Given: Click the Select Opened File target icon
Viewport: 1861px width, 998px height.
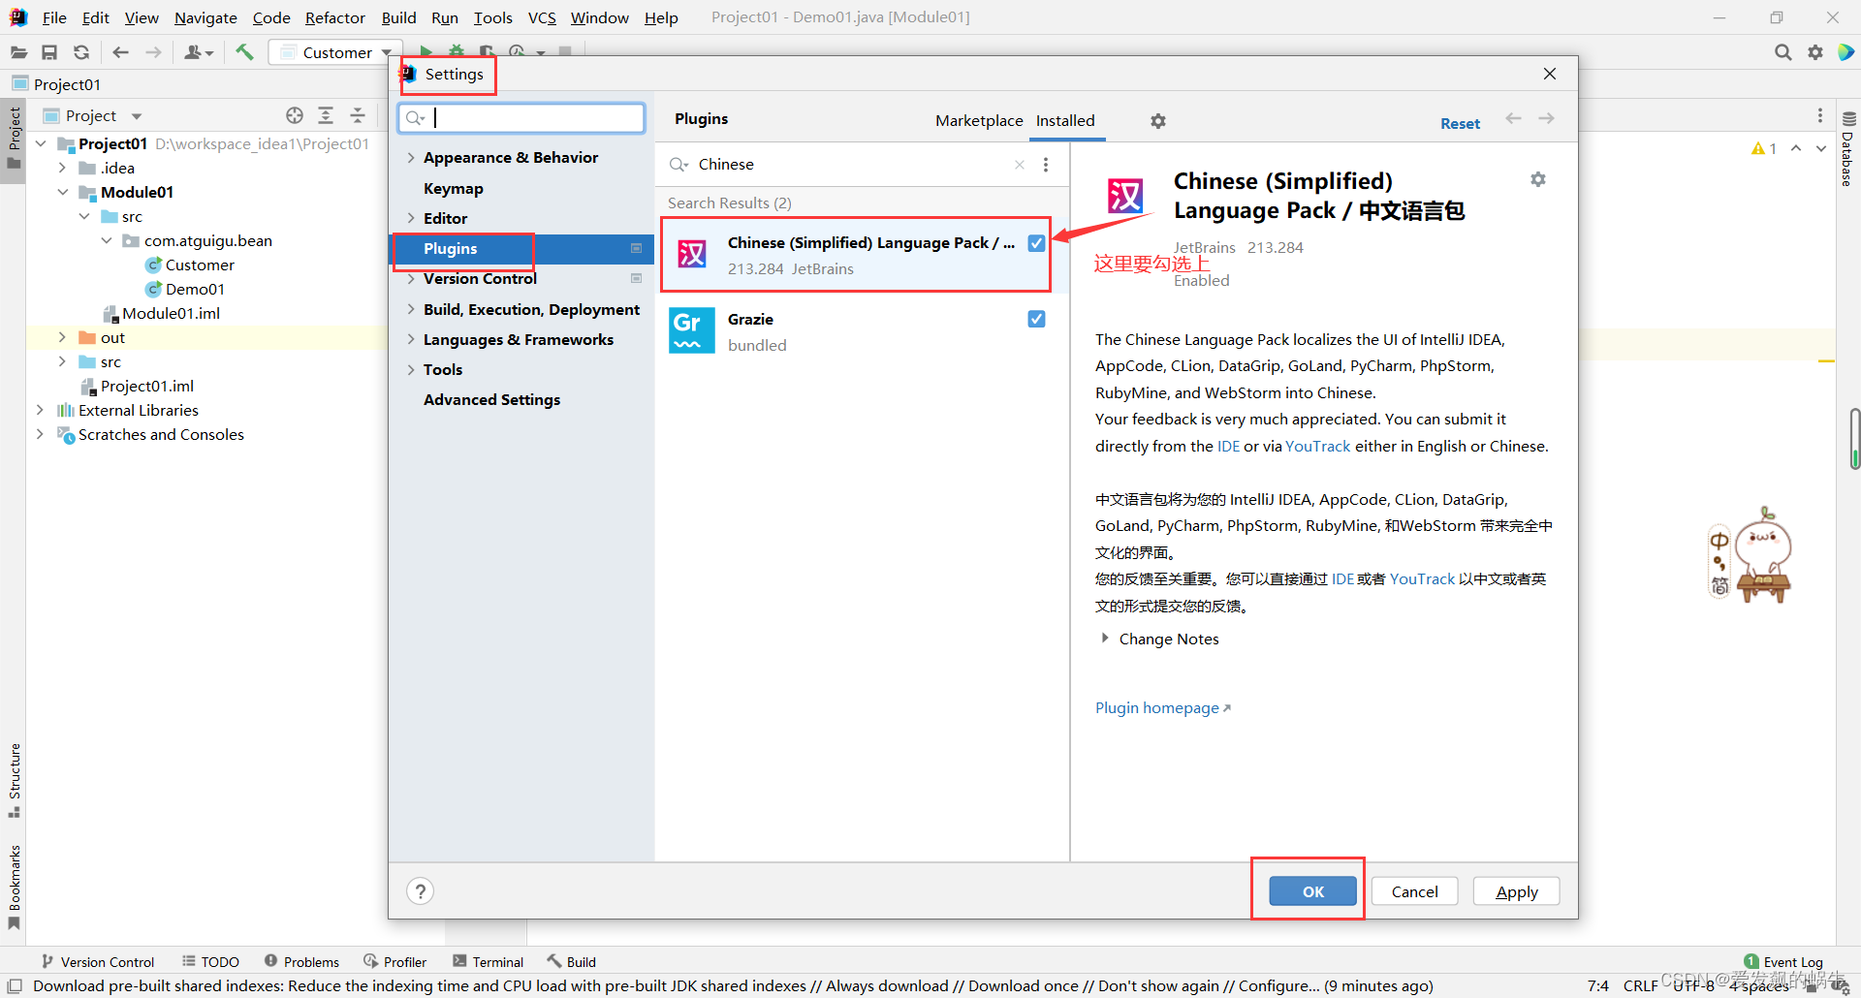Looking at the screenshot, I should (295, 115).
